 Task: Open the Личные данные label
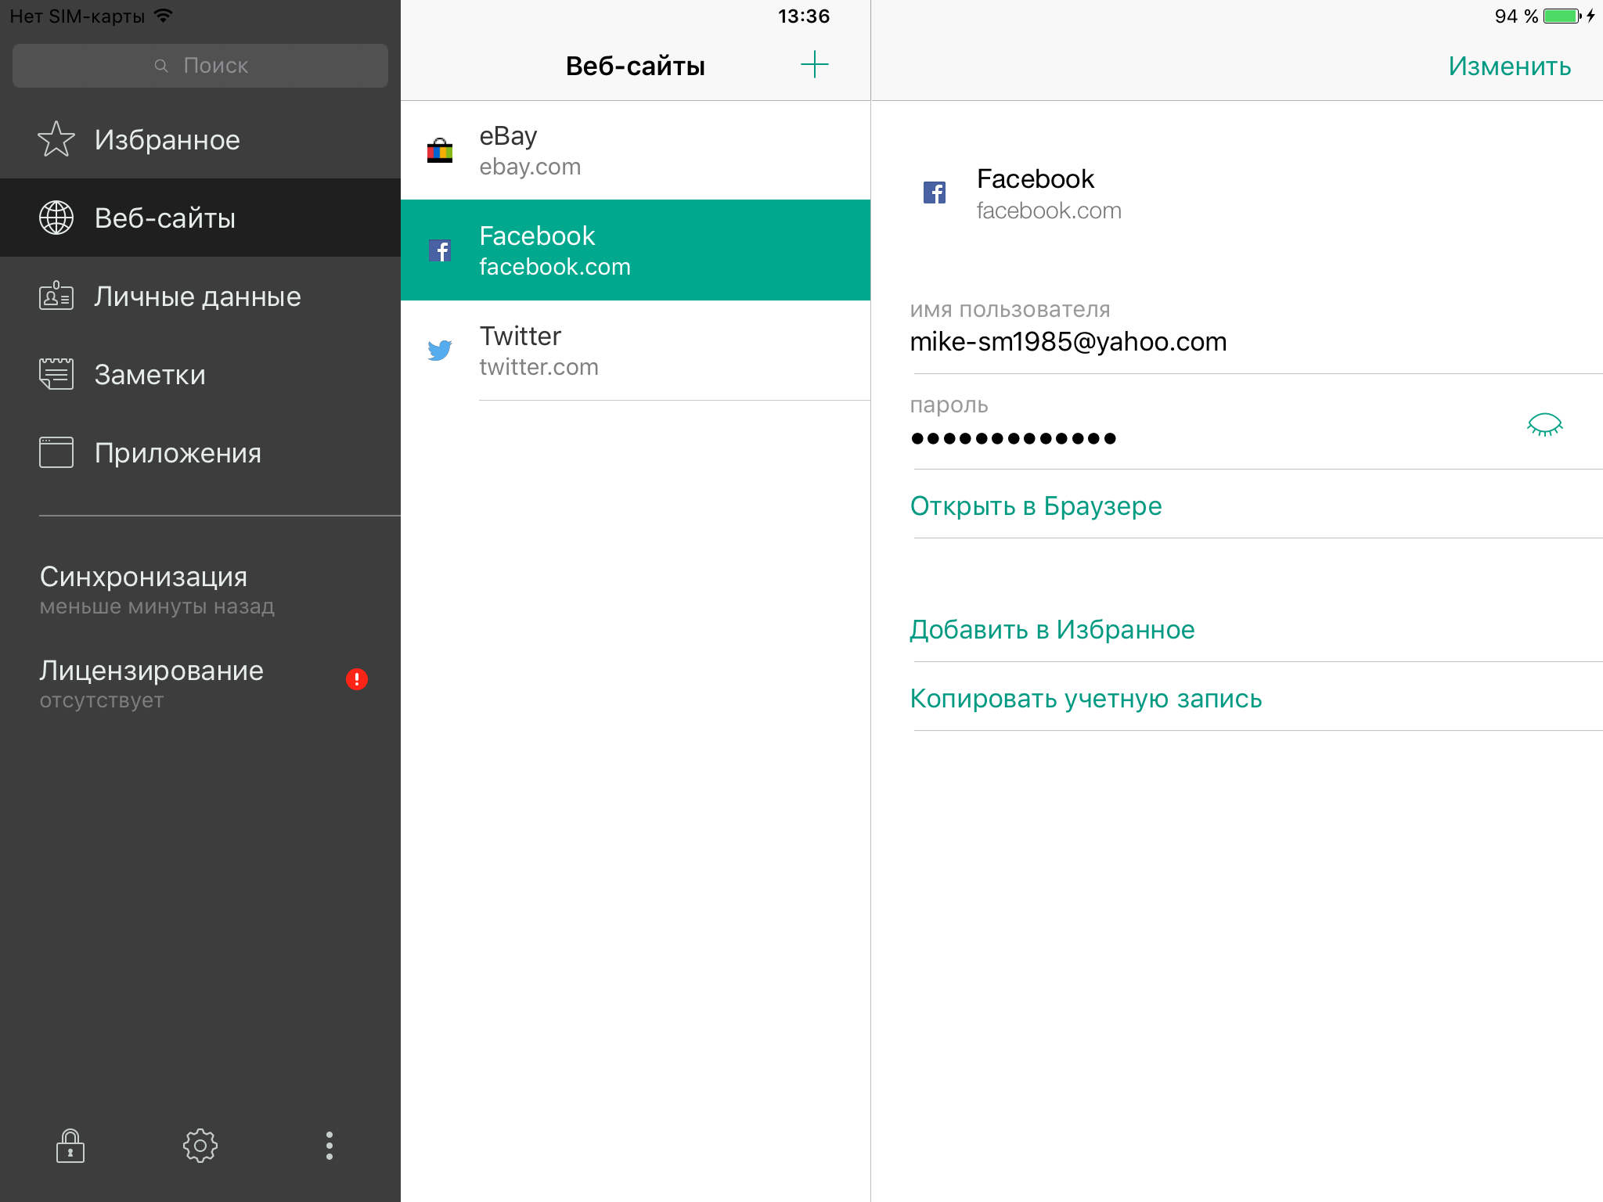198,297
